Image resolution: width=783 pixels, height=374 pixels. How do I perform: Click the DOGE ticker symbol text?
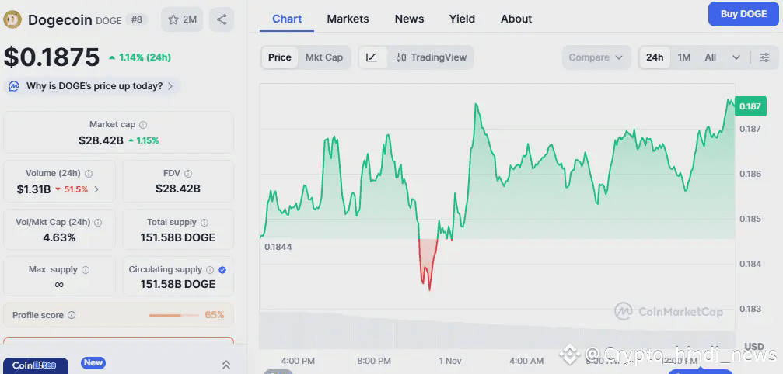108,20
